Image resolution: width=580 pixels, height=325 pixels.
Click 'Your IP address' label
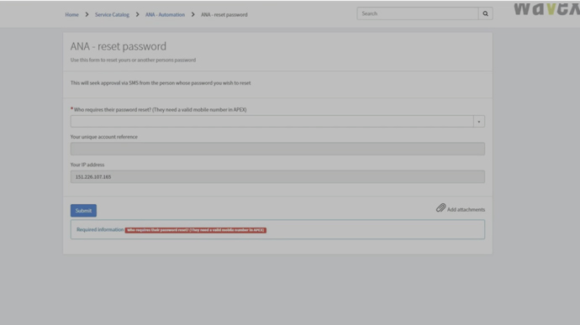pos(87,165)
